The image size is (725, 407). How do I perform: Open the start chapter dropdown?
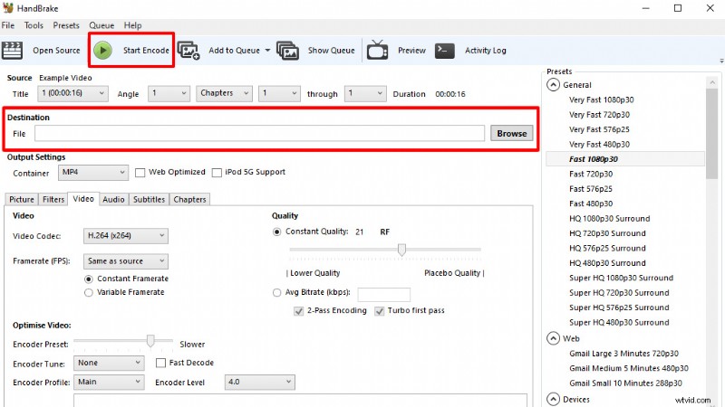point(279,93)
